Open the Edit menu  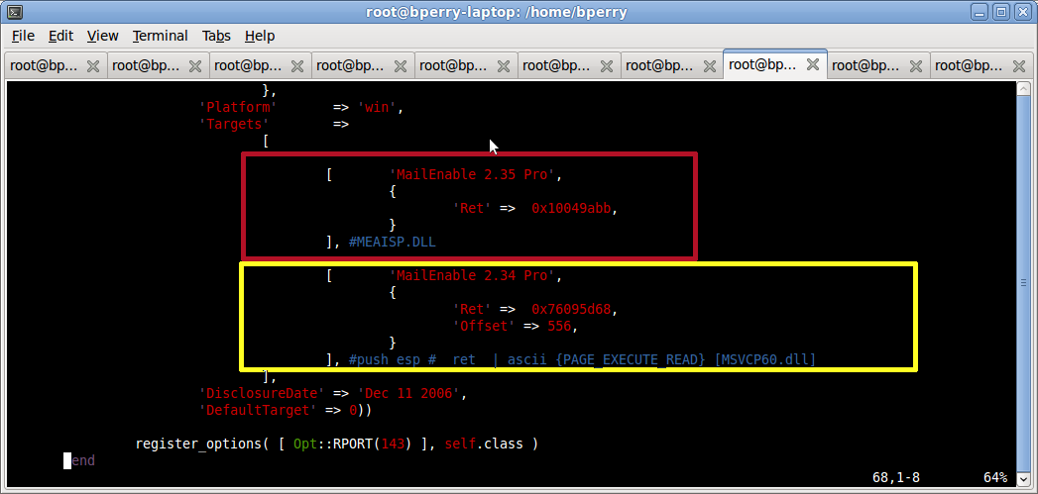coord(60,36)
